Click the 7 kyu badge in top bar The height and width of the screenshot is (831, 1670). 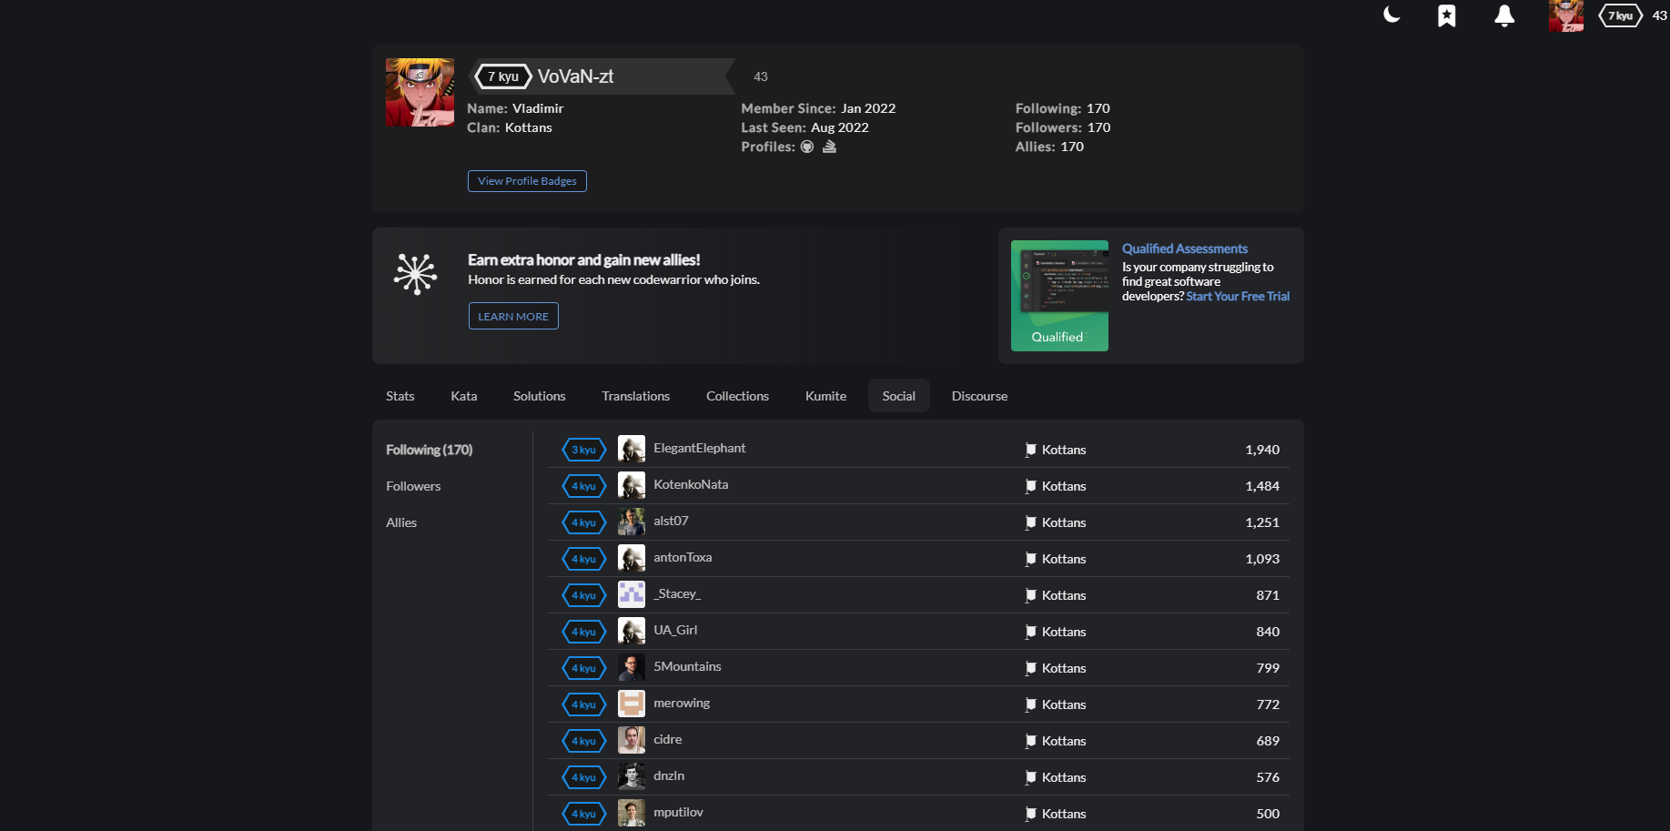click(1621, 15)
